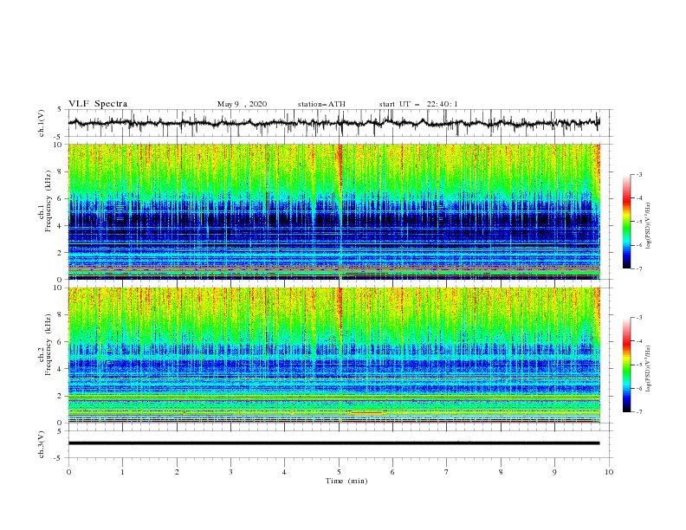Click the ch.1 'Frequency (kHz)' axis label

coord(48,202)
